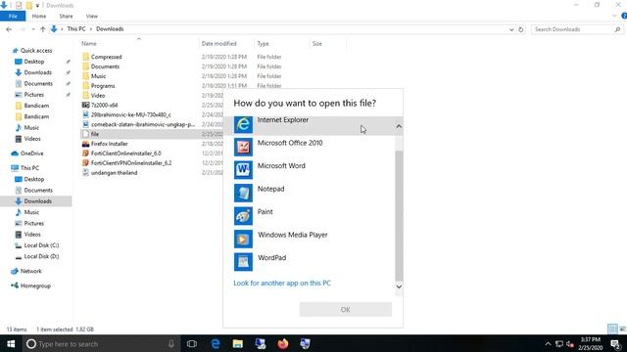Go up one folder level arrow
627x352 pixels.
[x=42, y=29]
